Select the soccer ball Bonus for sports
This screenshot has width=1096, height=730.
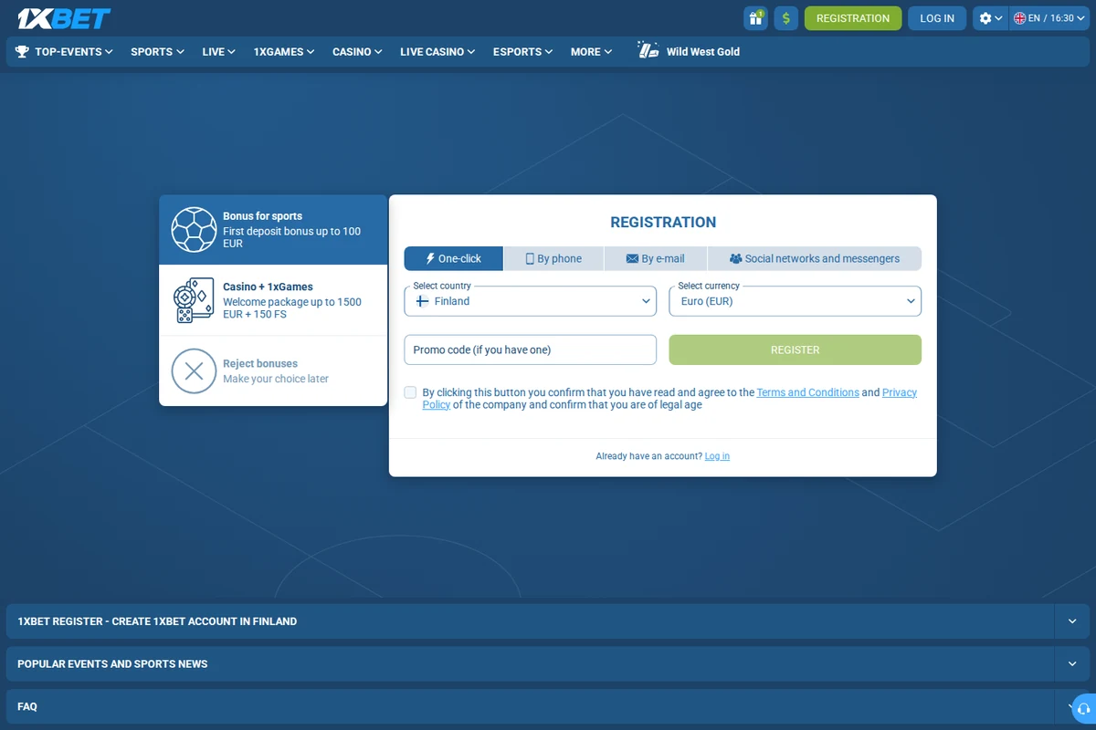pyautogui.click(x=194, y=230)
